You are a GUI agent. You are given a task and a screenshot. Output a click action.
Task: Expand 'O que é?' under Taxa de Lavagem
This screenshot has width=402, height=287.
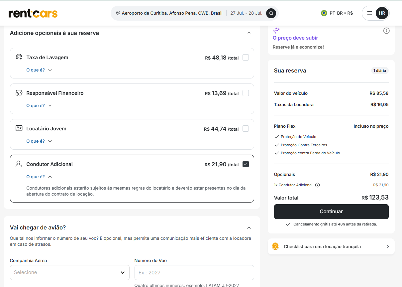click(39, 70)
